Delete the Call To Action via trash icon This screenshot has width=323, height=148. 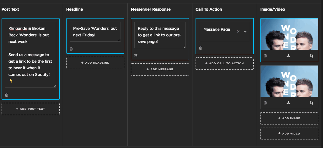201,48
